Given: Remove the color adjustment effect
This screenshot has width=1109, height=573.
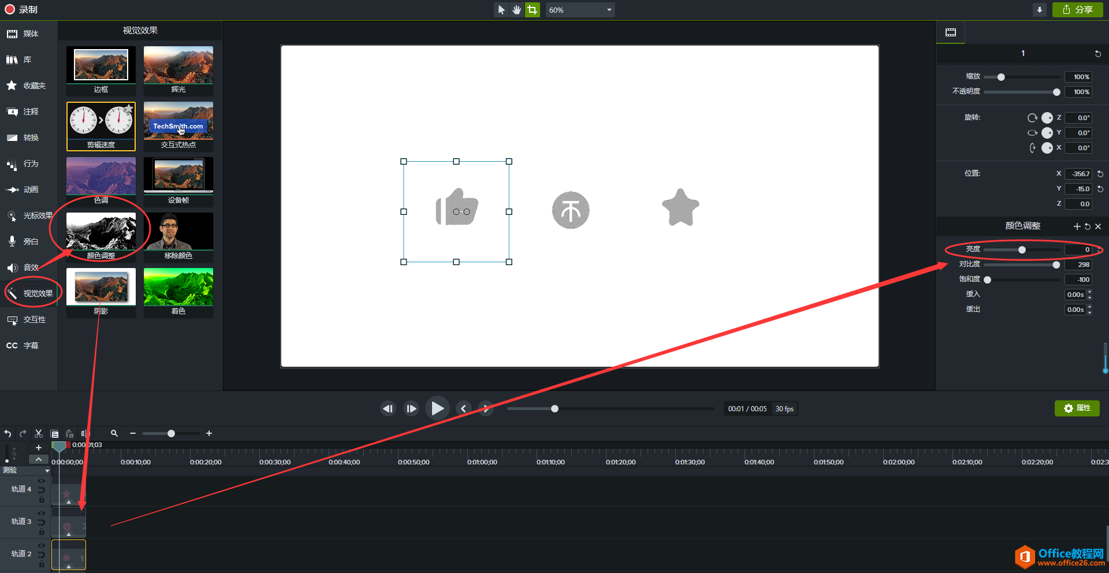Looking at the screenshot, I should tap(1098, 226).
